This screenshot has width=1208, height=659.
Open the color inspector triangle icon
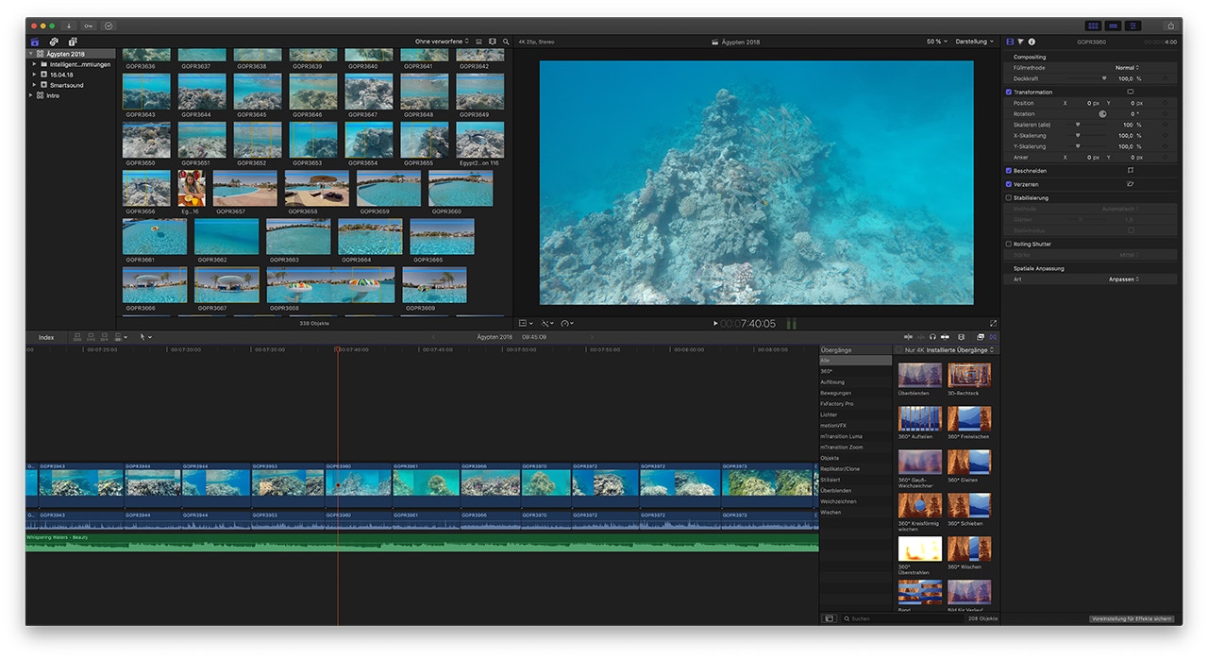(1020, 42)
